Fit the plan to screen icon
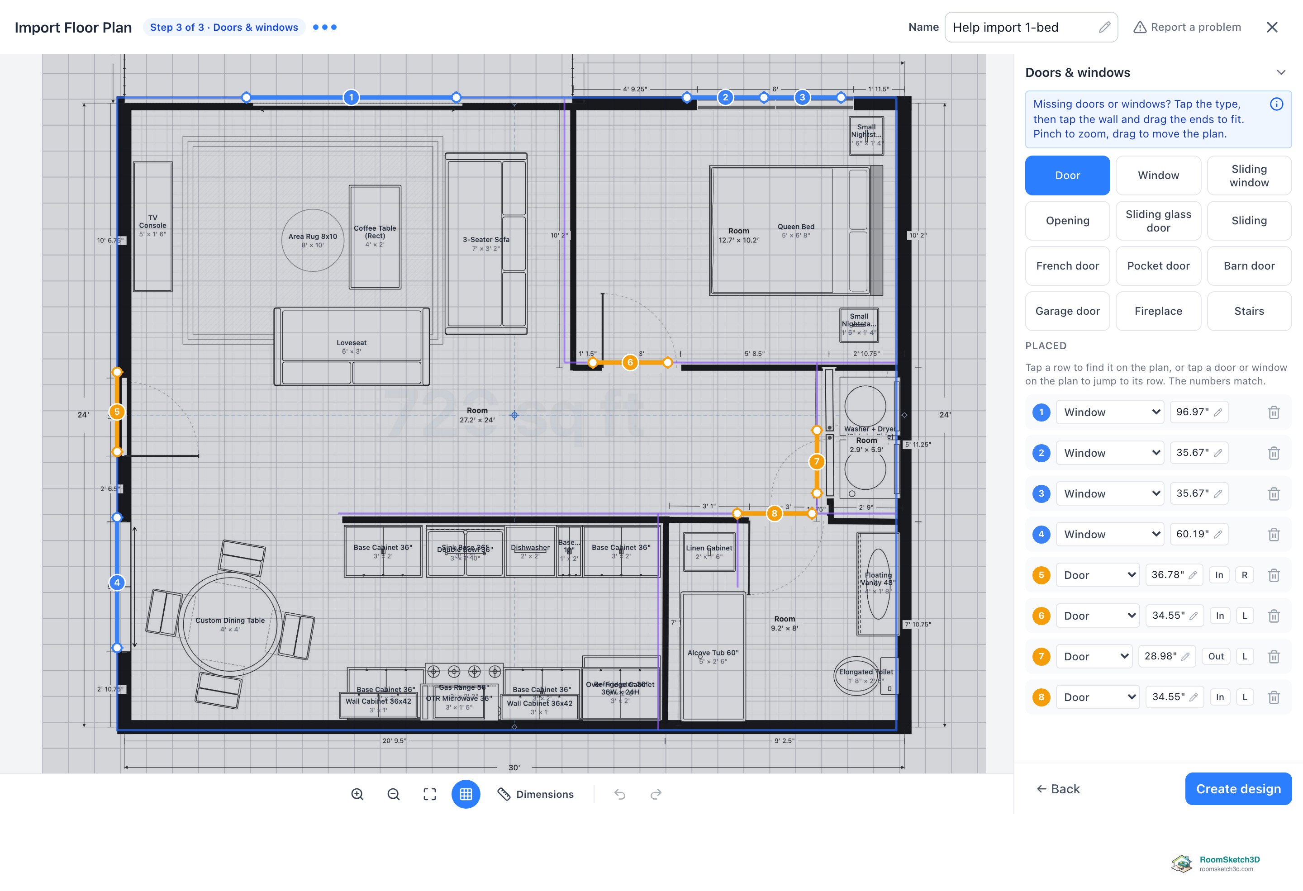Screen dimensions: 1303x891 tap(429, 794)
